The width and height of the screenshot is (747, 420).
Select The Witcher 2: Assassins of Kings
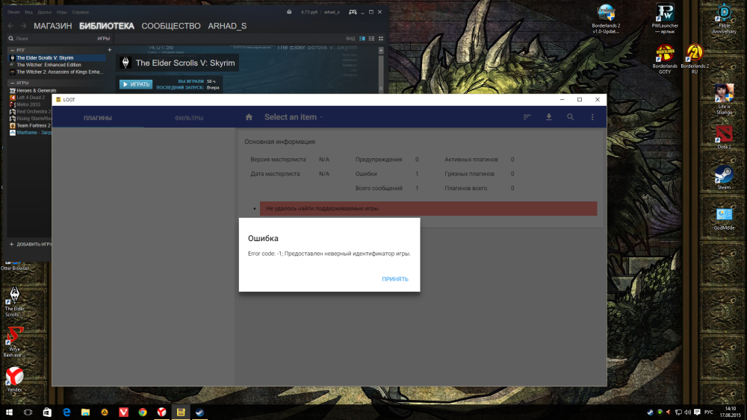(x=58, y=72)
